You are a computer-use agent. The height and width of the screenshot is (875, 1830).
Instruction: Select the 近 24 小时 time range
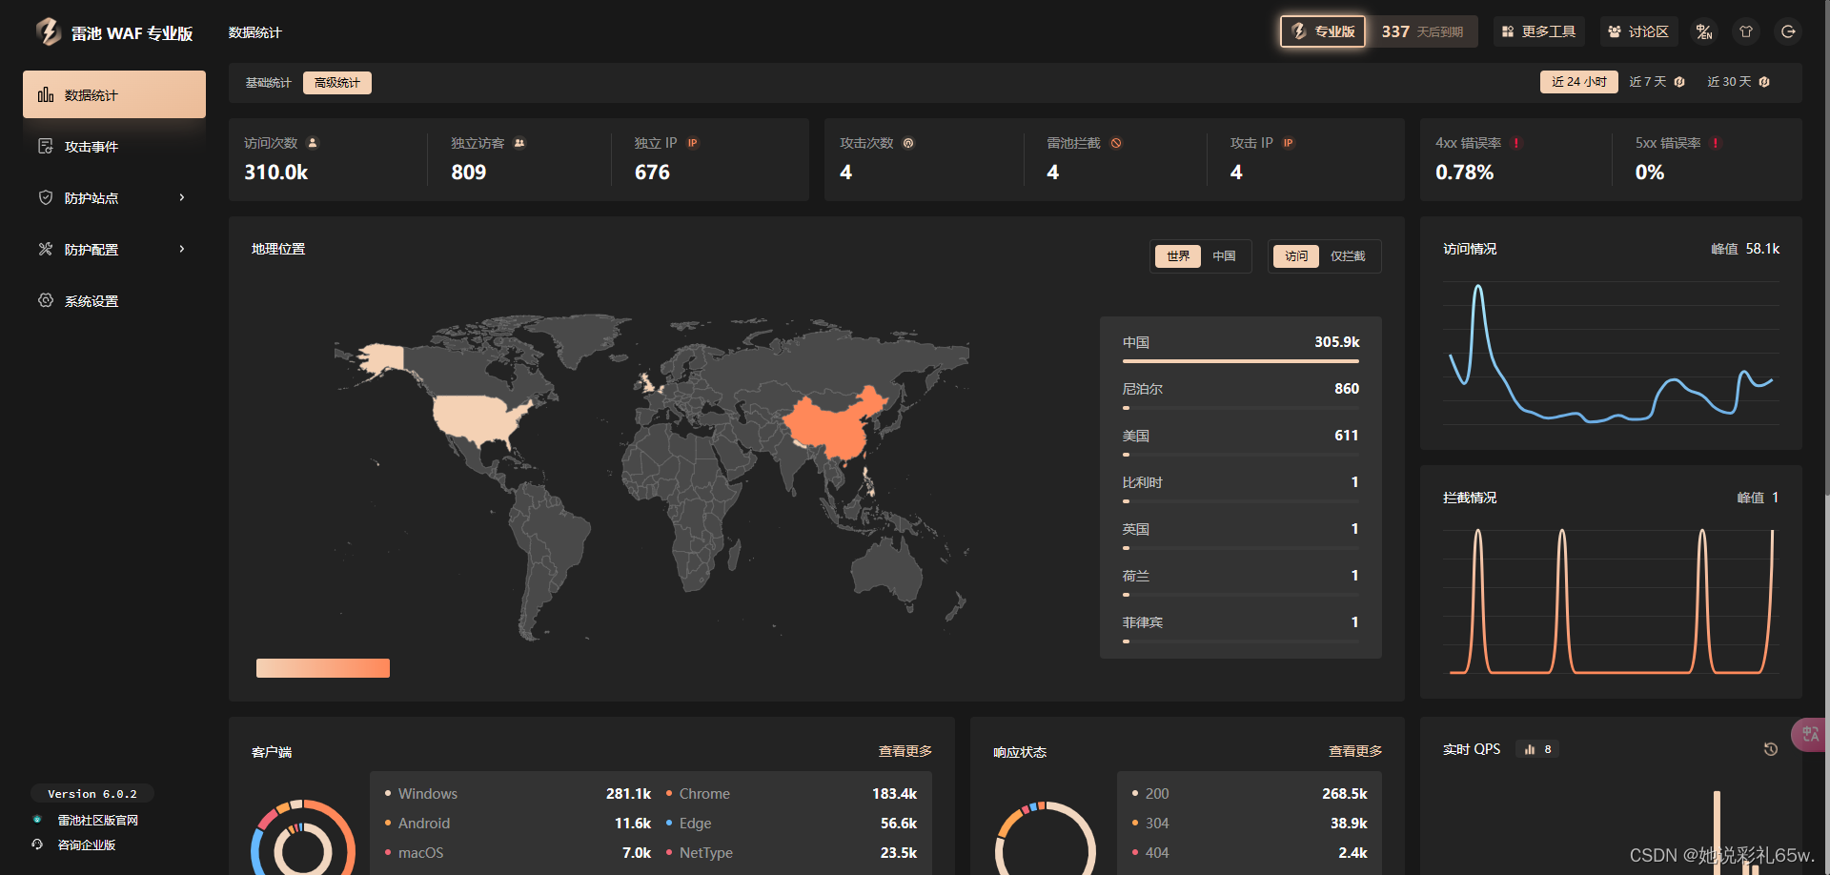pos(1578,82)
